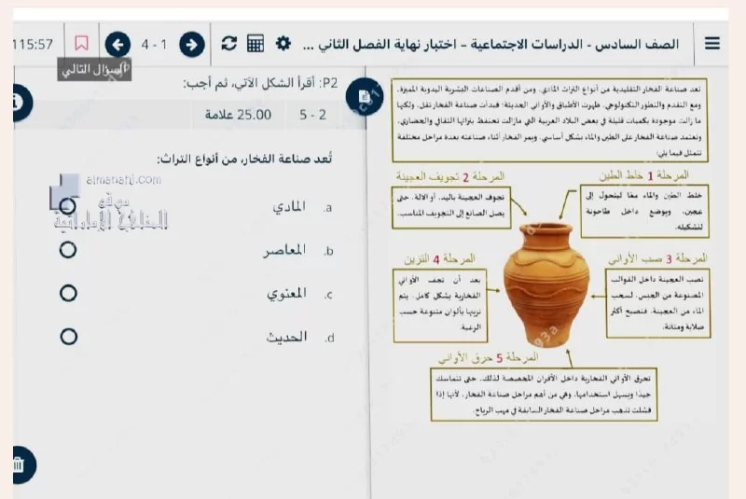Click the trash bin icon
This screenshot has width=746, height=499.
(21, 464)
